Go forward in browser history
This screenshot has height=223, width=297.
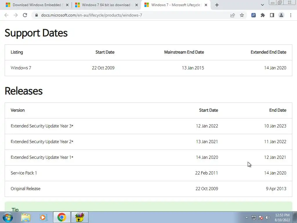click(16, 15)
